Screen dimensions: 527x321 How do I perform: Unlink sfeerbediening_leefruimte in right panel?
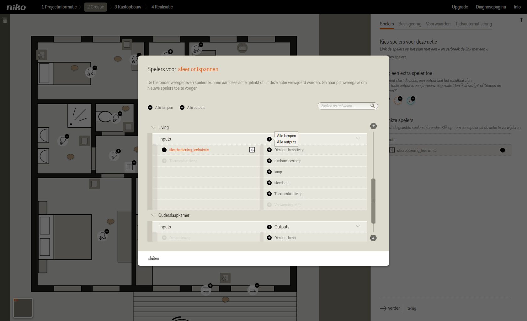tap(503, 150)
